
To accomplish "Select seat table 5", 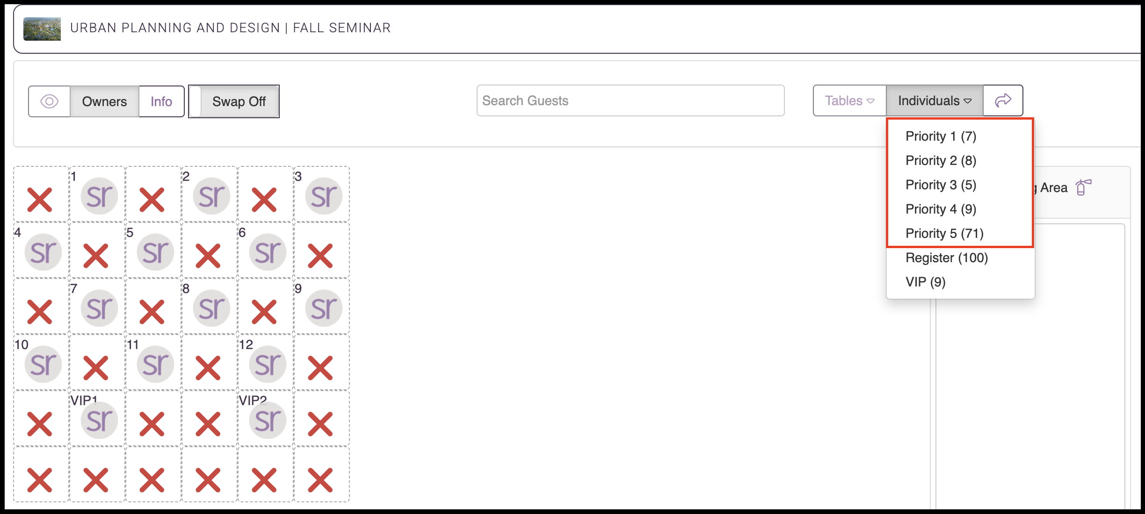I will point(155,252).
